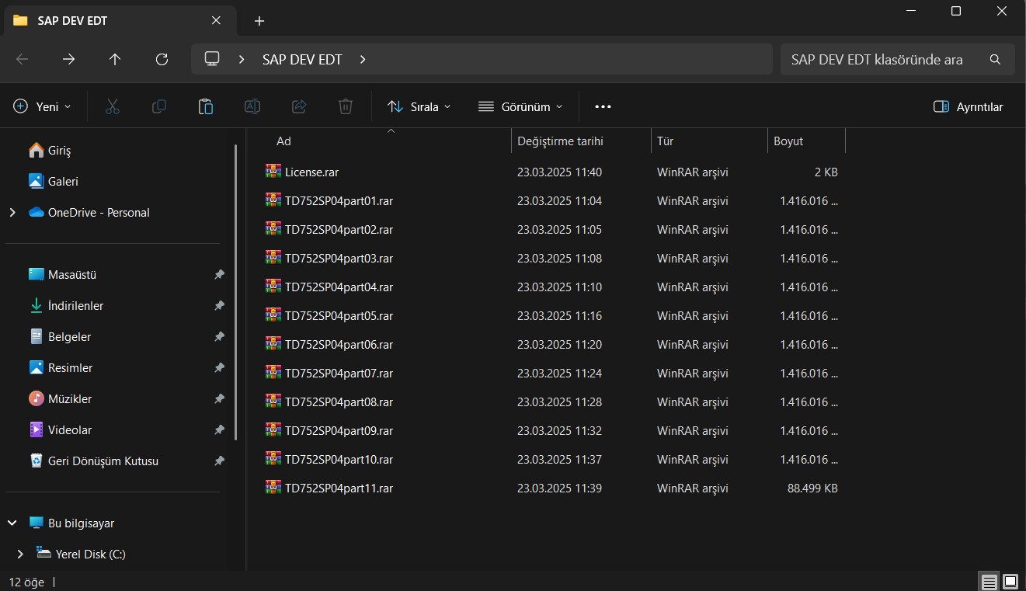The width and height of the screenshot is (1026, 591).
Task: Switch to large thumbnails view icon
Action: tap(1010, 581)
